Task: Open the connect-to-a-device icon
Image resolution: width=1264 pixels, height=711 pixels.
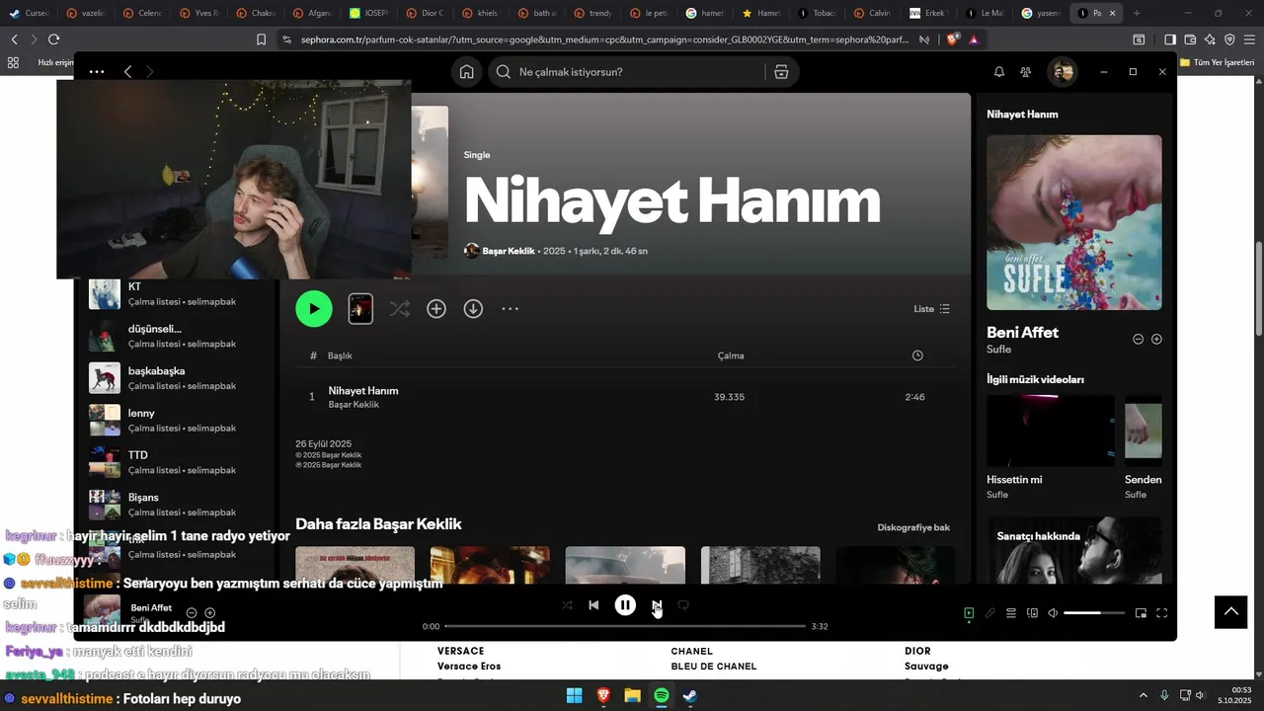Action: click(1032, 613)
